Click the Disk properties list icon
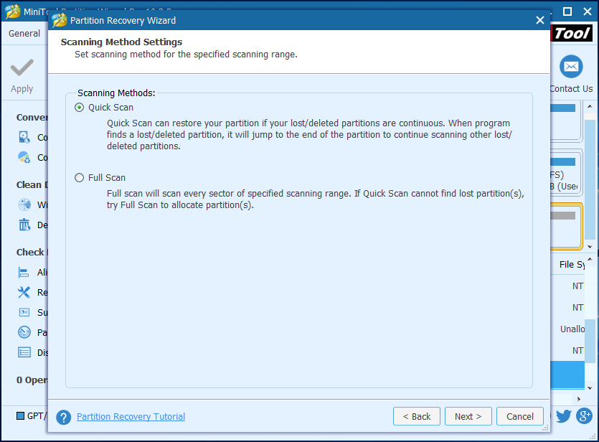Viewport: 599px width, 442px height. 24,352
